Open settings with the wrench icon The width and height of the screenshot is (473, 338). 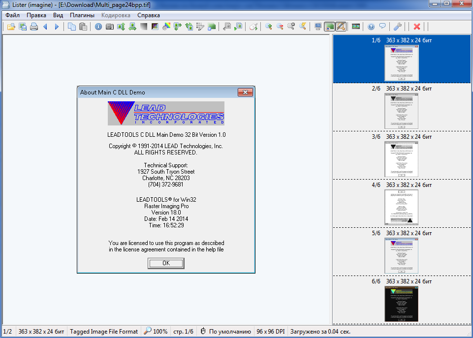[398, 27]
